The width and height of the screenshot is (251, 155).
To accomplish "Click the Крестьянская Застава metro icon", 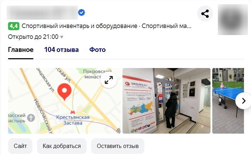I will point(73,112).
